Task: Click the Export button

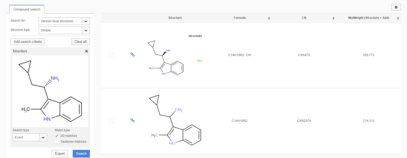Action: [x=60, y=154]
